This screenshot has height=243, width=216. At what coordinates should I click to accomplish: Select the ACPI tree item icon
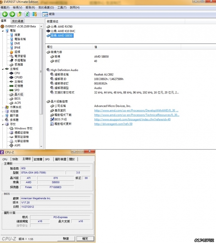(x=11, y=103)
